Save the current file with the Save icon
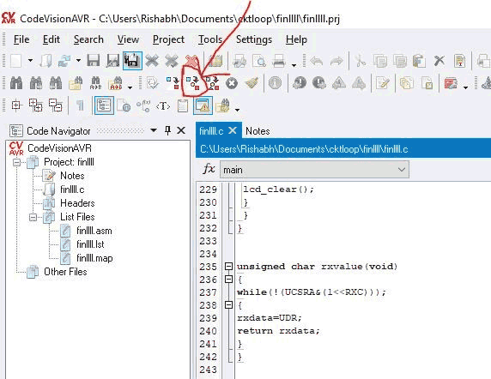Image resolution: width=491 pixels, height=379 pixels. 93,61
